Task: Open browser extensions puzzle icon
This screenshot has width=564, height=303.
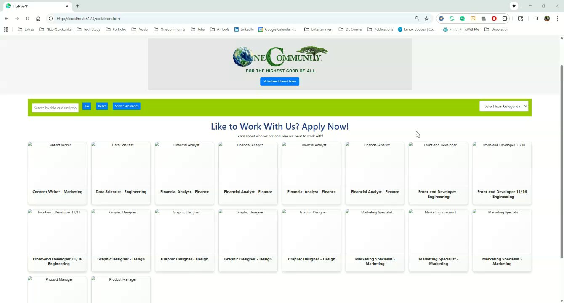Action: (505, 19)
